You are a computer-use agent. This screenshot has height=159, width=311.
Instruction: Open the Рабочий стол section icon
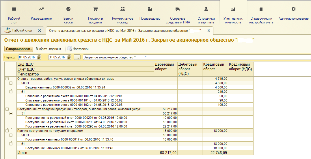point(14,9)
